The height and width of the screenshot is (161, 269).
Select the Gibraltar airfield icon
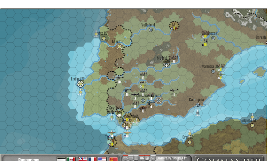point(135,121)
